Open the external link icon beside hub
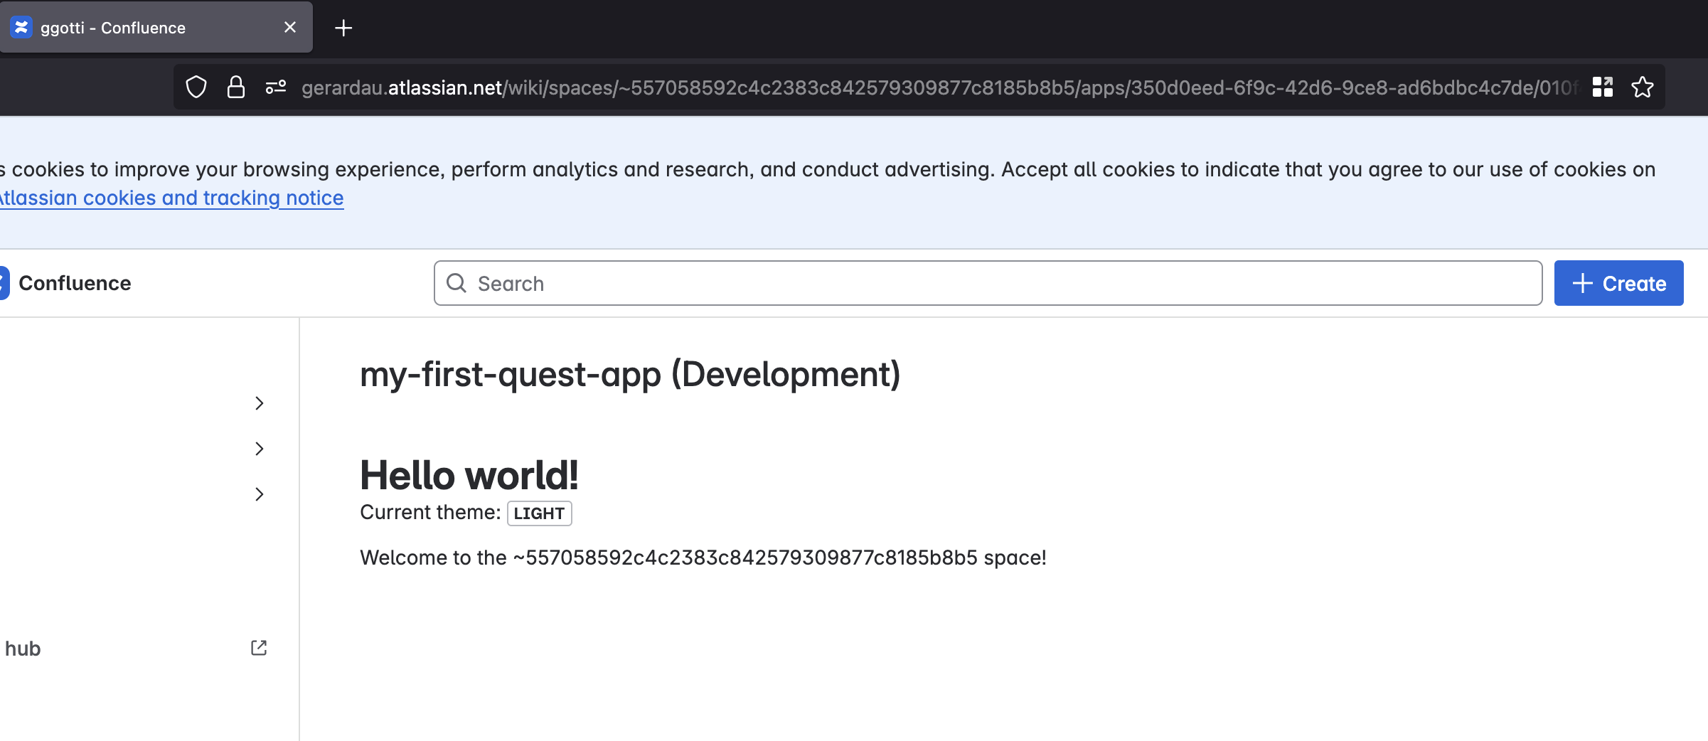Image resolution: width=1708 pixels, height=741 pixels. [259, 648]
